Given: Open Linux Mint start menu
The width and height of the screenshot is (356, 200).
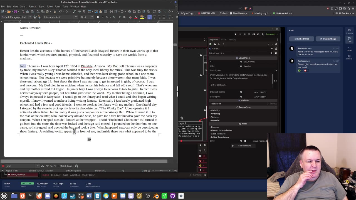Looking at the screenshot, I should click(4, 196).
